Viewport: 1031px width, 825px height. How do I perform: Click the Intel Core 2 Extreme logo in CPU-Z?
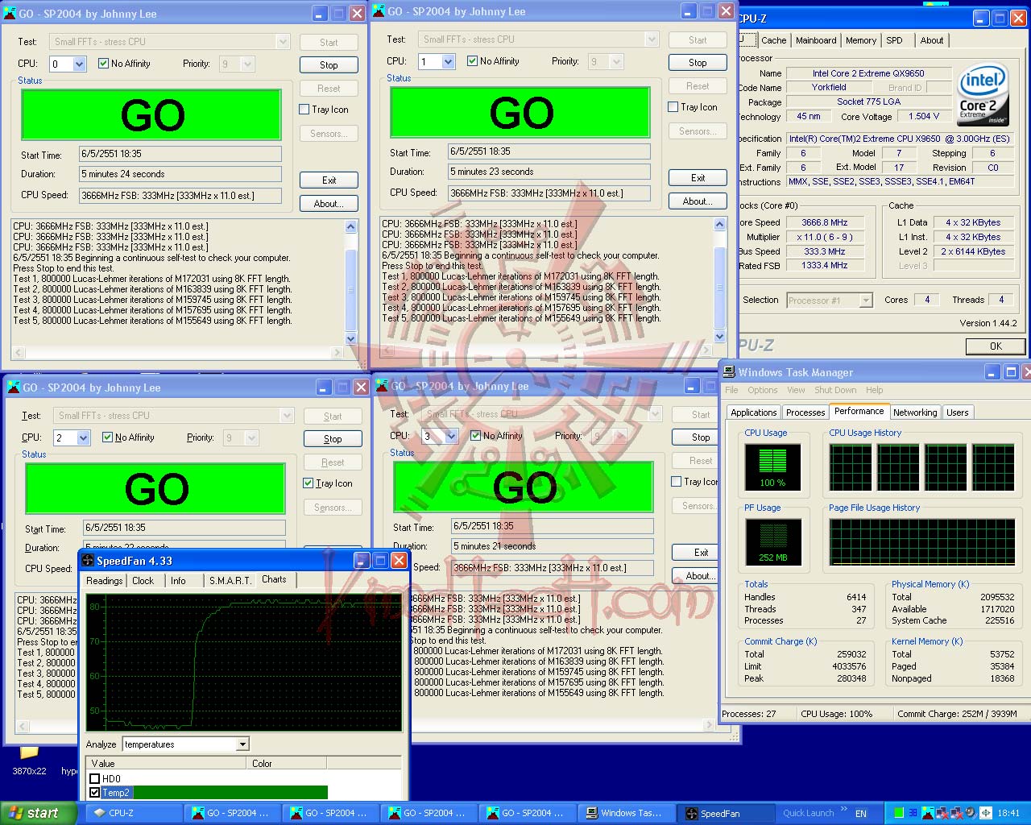983,95
